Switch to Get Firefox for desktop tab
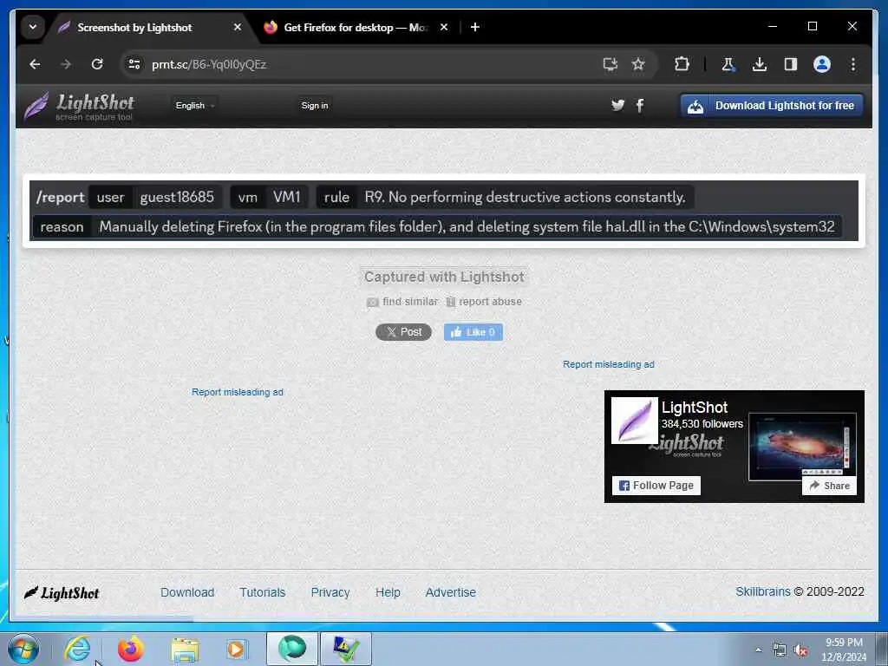 (x=356, y=27)
